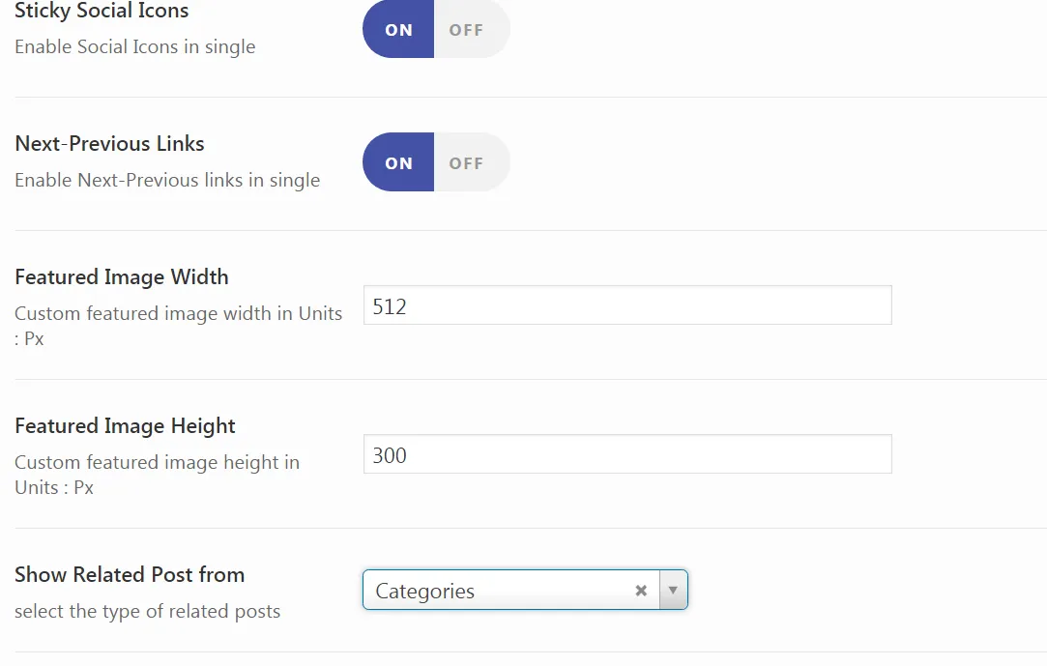Click the 'Enable Social Icons in single' description
This screenshot has width=1047, height=666.
[135, 46]
